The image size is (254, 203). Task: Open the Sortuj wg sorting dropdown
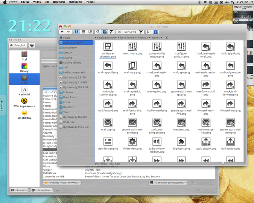tap(130, 32)
